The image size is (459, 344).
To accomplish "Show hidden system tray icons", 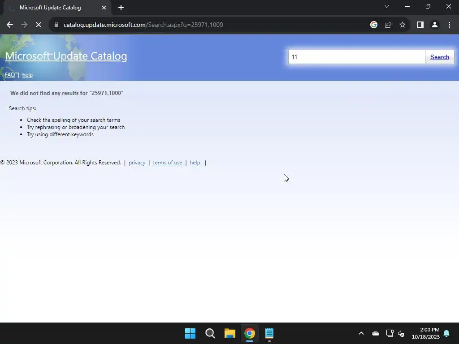I will 361,333.
